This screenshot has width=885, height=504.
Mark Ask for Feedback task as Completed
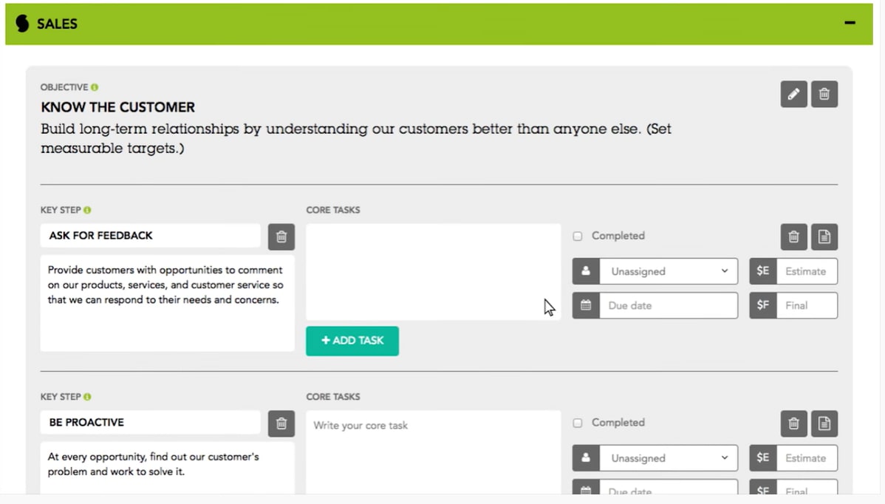(578, 236)
